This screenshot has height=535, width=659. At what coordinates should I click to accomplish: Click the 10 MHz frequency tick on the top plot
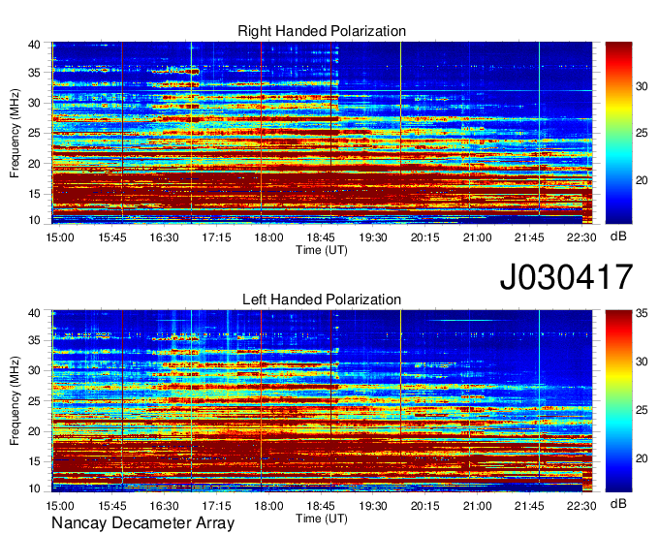pos(34,220)
